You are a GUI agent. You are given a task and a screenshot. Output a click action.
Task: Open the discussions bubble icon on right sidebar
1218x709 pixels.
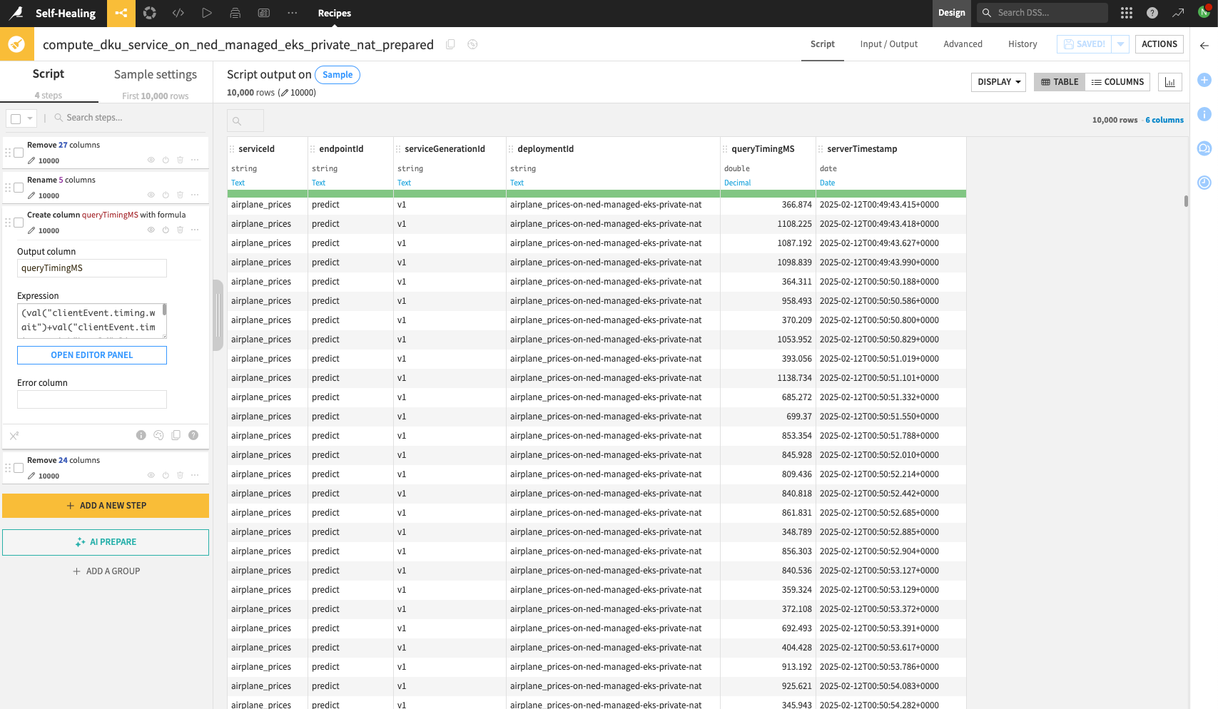coord(1204,148)
